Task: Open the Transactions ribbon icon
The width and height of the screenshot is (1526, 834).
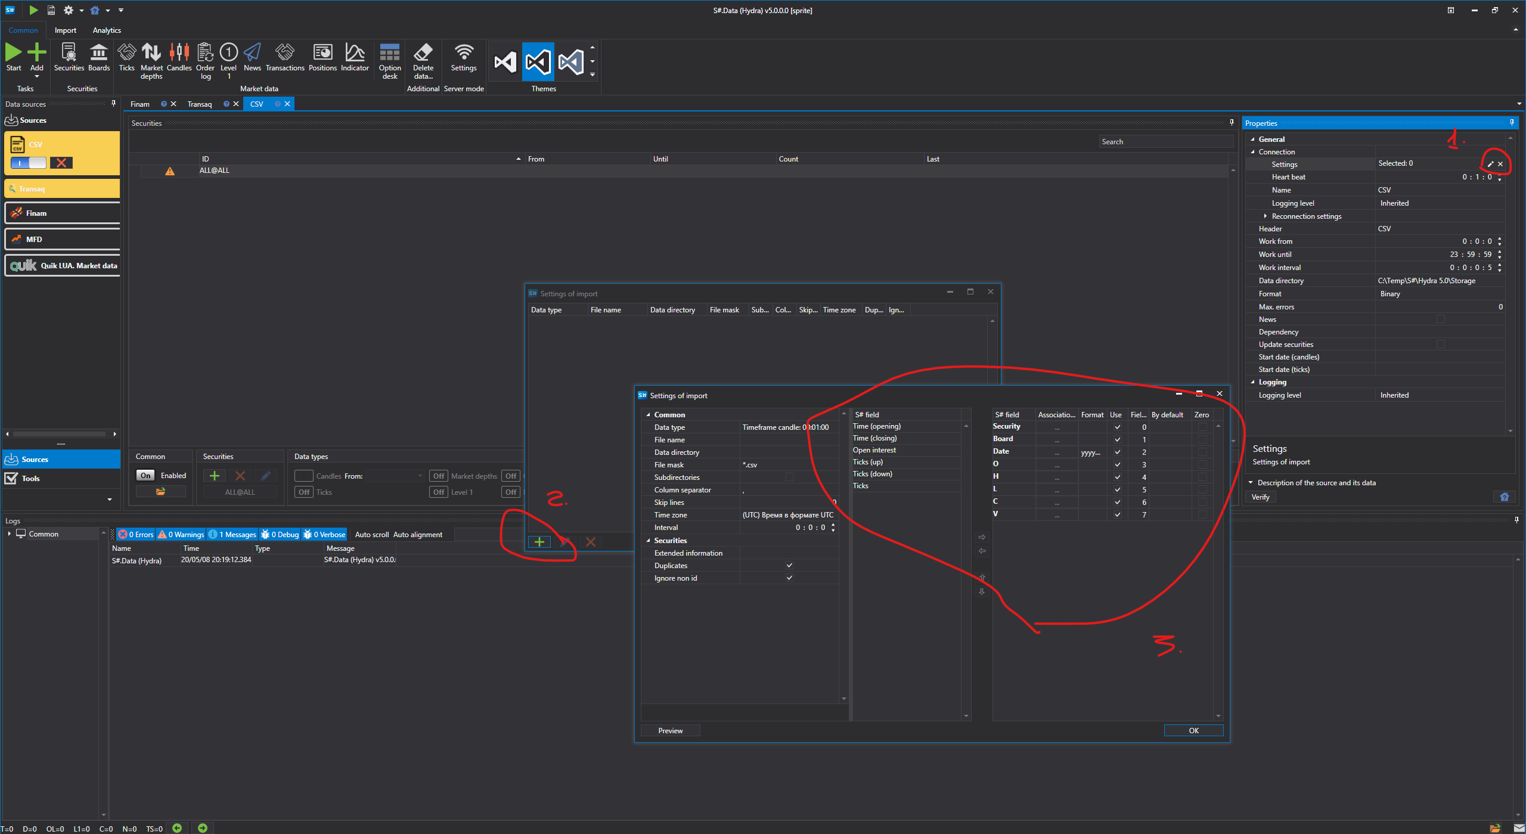Action: tap(285, 52)
